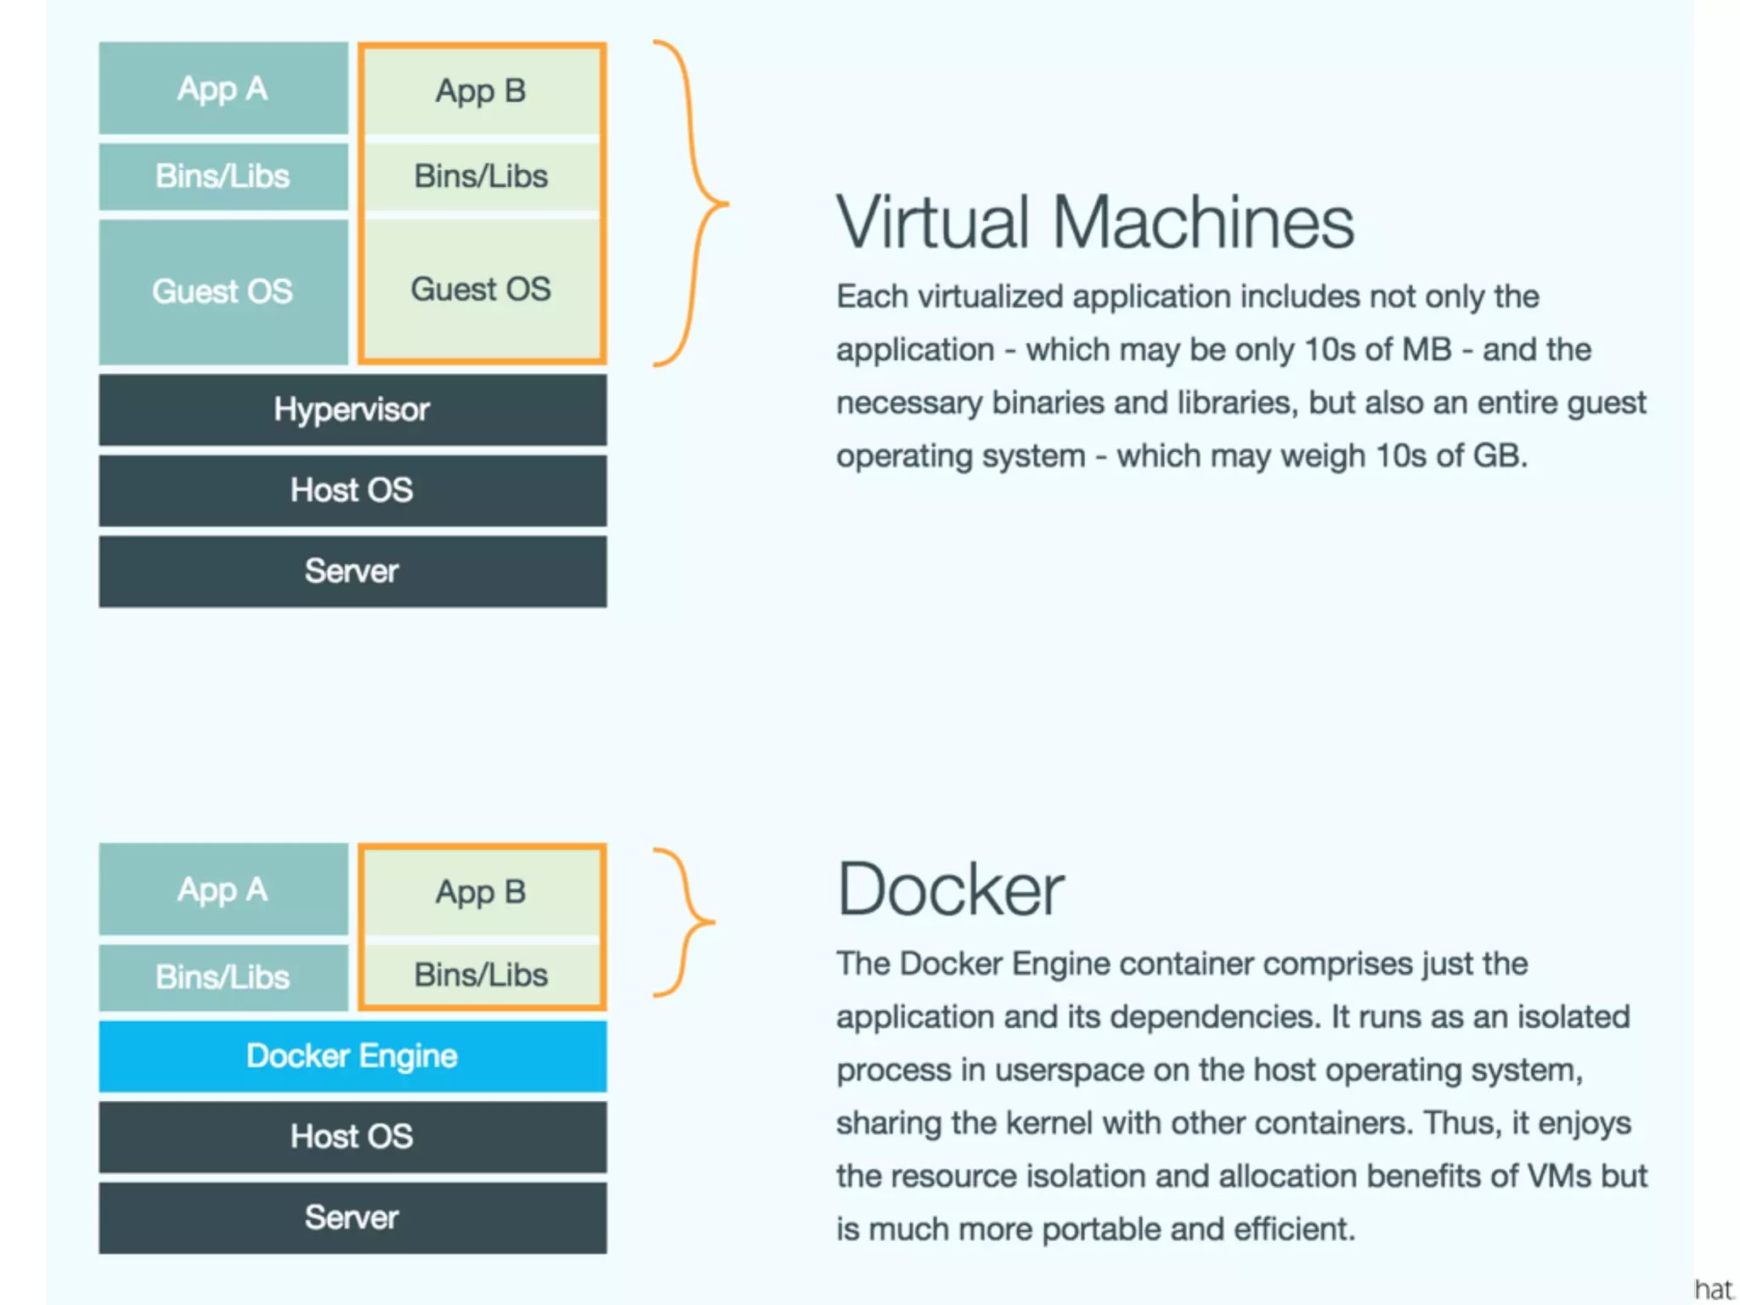Click Bins/Libs box under VM App B

[x=481, y=176]
